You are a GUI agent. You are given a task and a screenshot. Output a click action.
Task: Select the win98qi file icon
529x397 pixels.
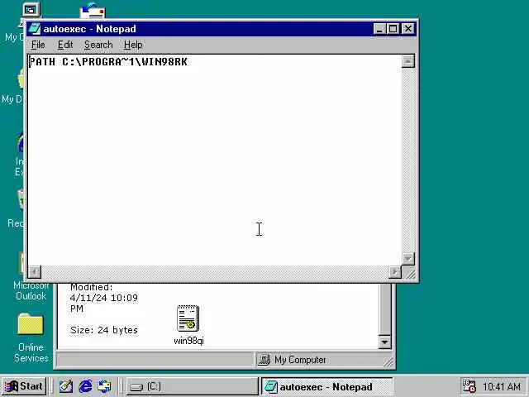pyautogui.click(x=188, y=318)
